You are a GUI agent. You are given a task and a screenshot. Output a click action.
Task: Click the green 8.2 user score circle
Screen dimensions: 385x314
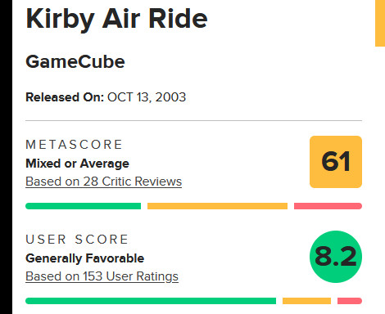[336, 257]
